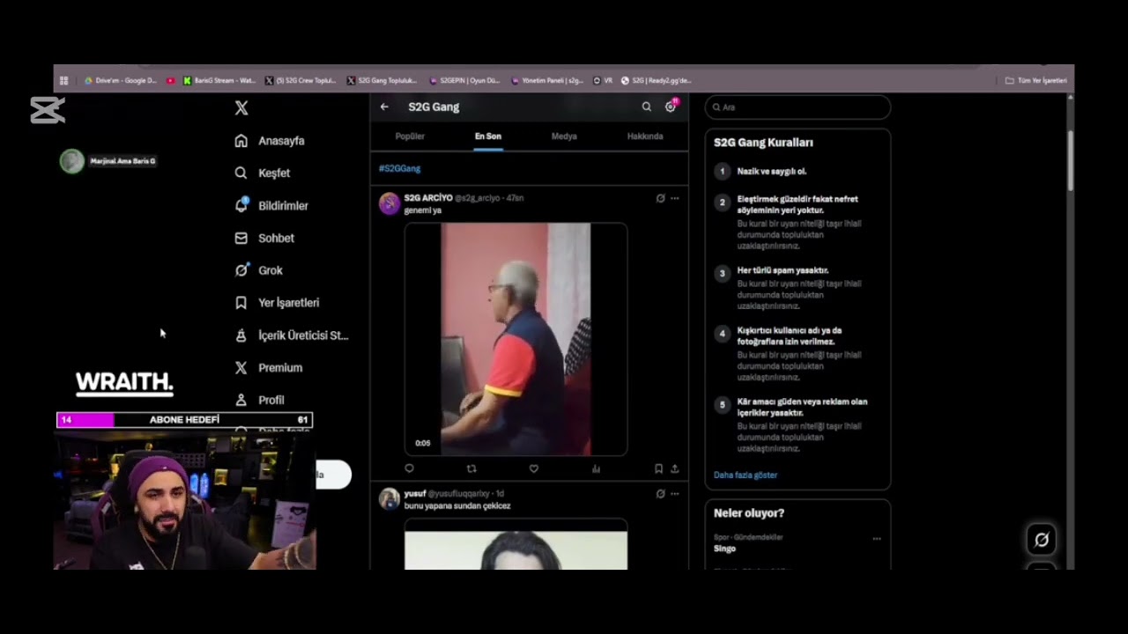Switch to the Medya tab

(564, 136)
